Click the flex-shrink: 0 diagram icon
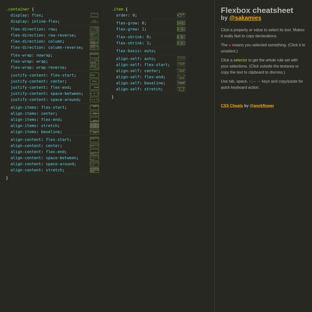Screen dimensions: 312x312 (181, 37)
